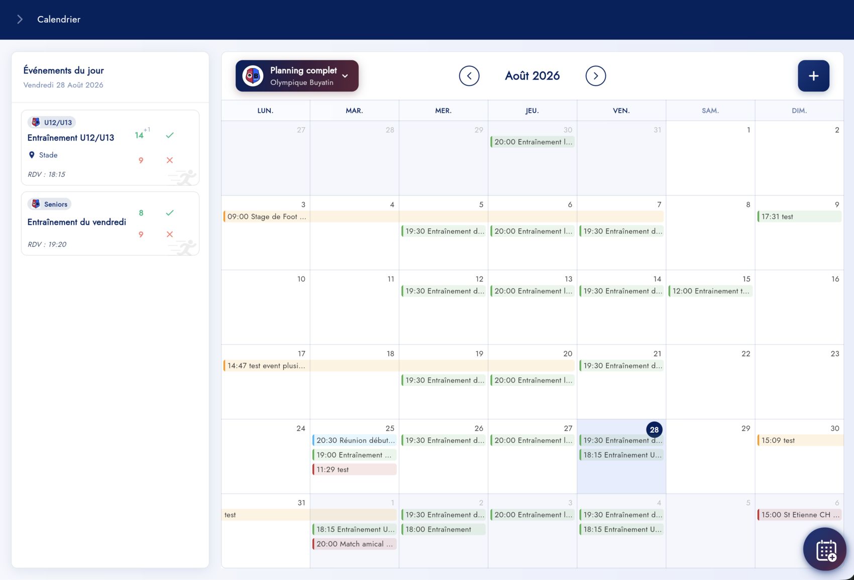Viewport: 854px width, 580px height.
Task: Click the Olympique Buyatin club logo
Action: click(x=253, y=76)
